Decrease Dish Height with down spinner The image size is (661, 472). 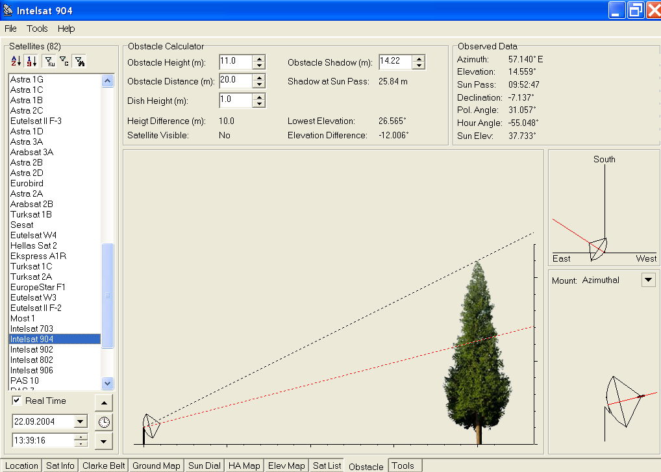coord(259,104)
